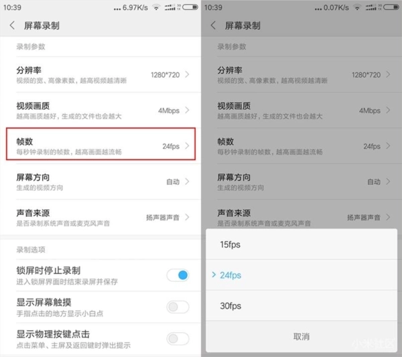Viewport: 402px width, 357px height.
Task: Tap Wi-Fi icon in left status bar
Action: pos(156,7)
